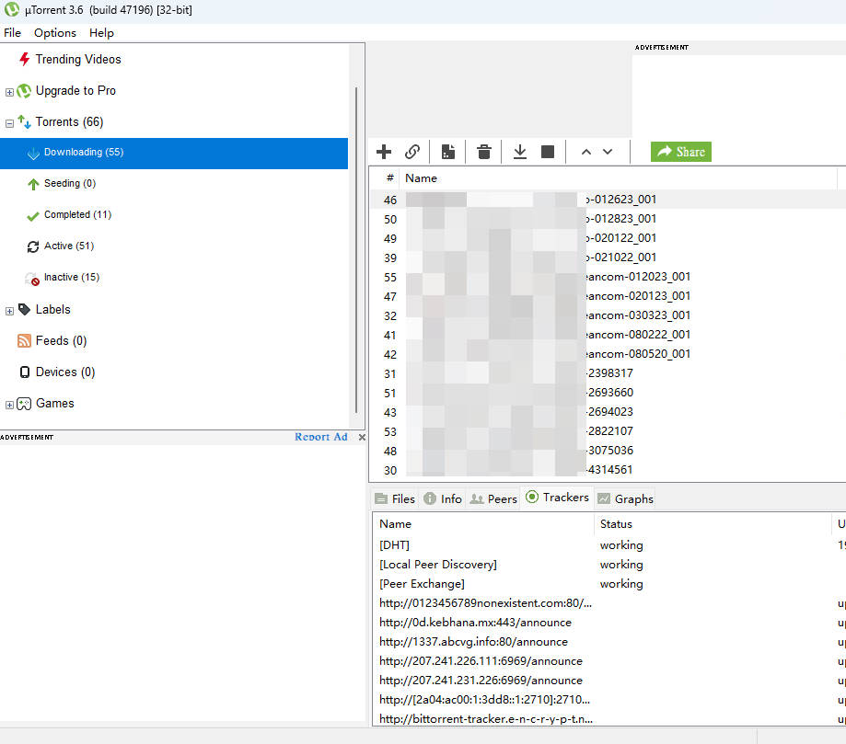Image resolution: width=846 pixels, height=744 pixels.
Task: Collapse the Torrents tree node
Action: click(x=10, y=122)
